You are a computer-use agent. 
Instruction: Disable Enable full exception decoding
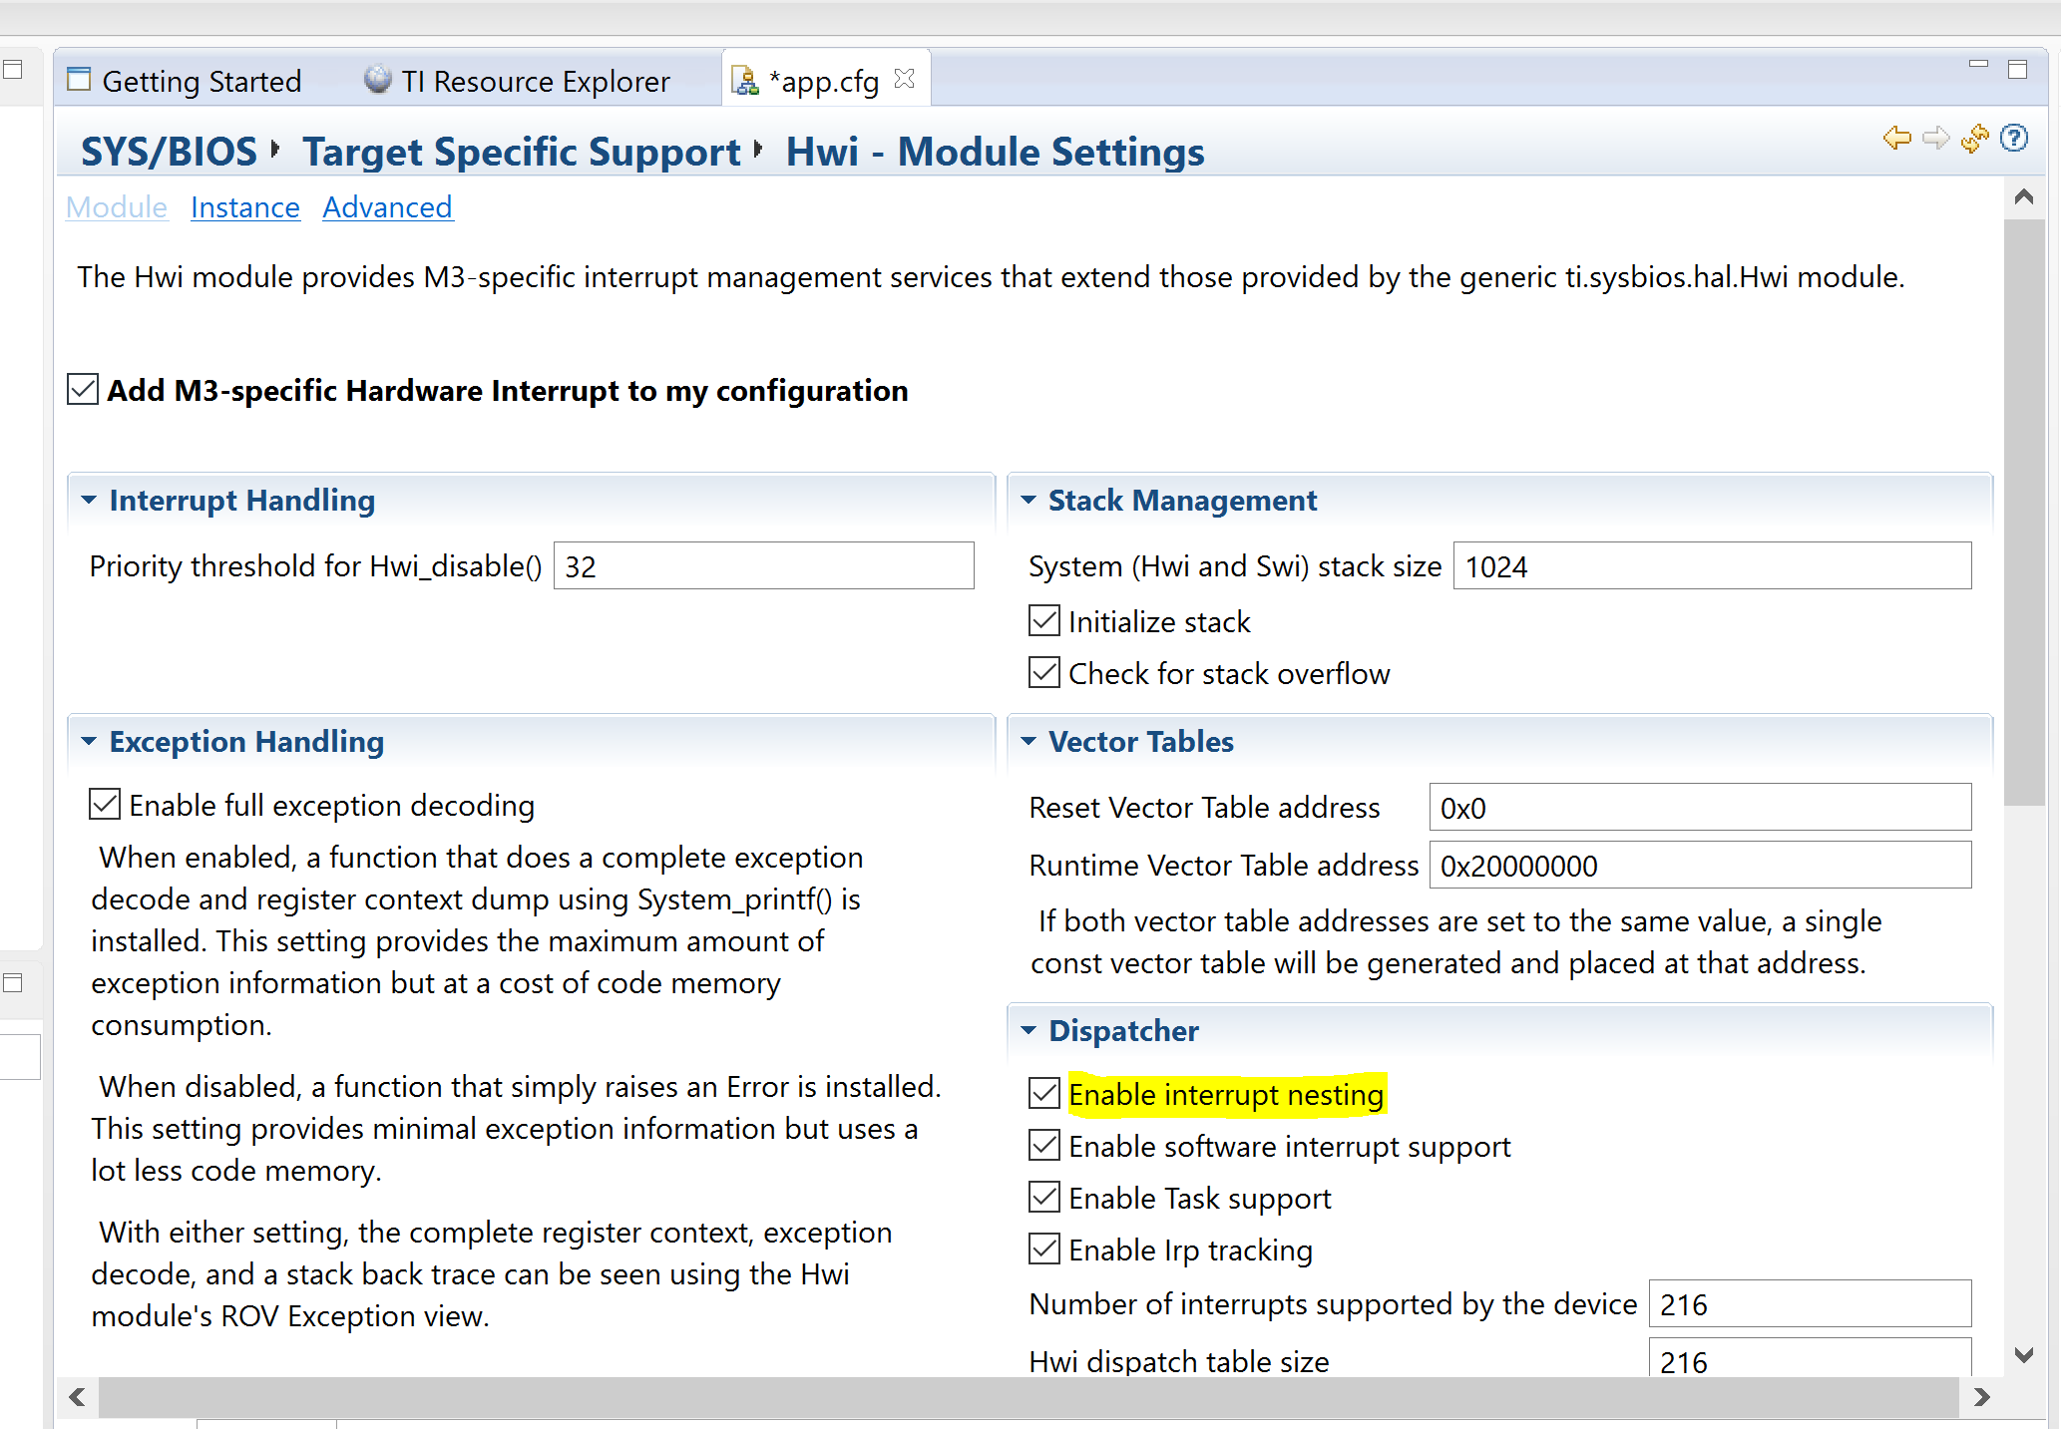tap(105, 805)
